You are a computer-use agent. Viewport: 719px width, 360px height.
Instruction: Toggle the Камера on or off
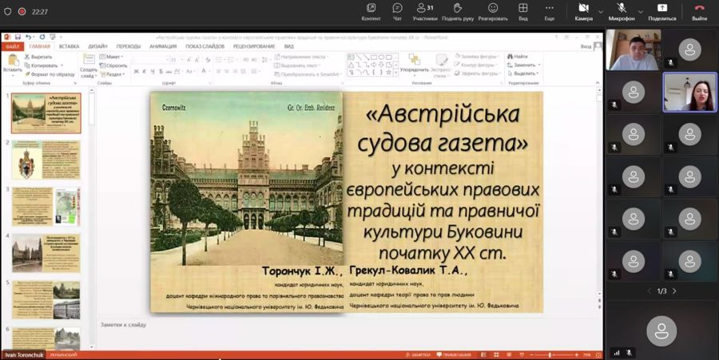(x=584, y=12)
